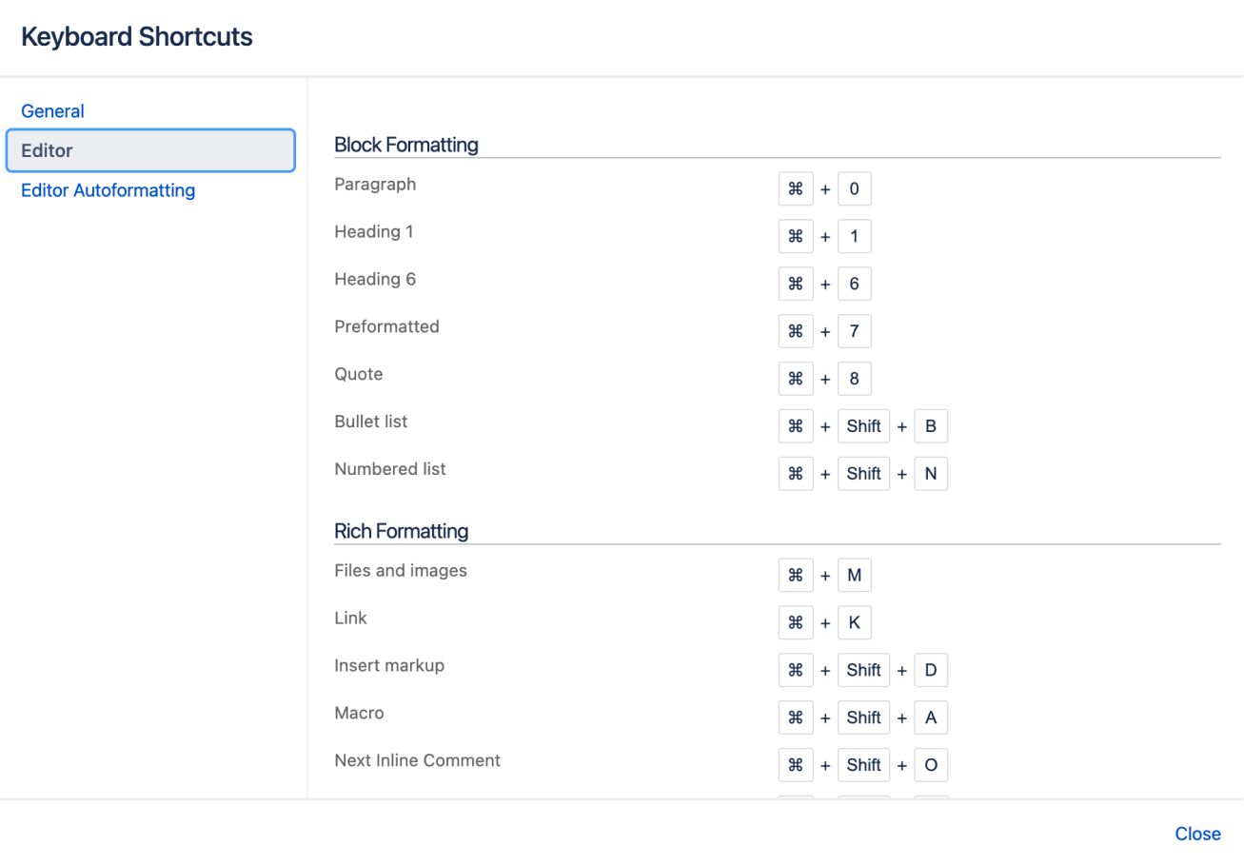Close the Keyboard Shortcuts dialog
Image resolution: width=1244 pixels, height=865 pixels.
pyautogui.click(x=1197, y=834)
